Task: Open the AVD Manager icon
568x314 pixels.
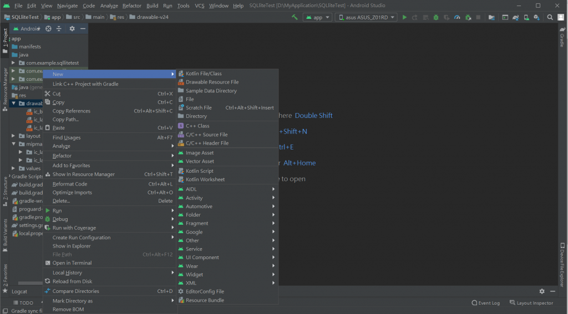Action: pos(526,17)
